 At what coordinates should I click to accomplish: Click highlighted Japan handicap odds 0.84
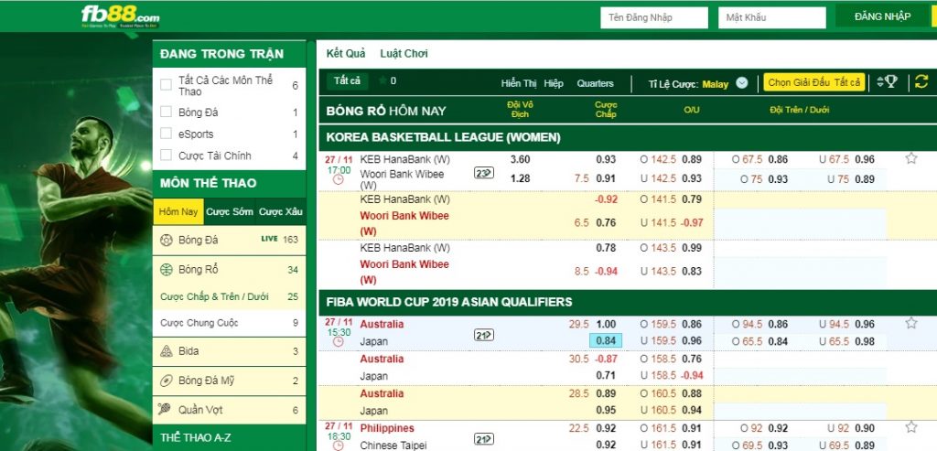[x=606, y=340]
